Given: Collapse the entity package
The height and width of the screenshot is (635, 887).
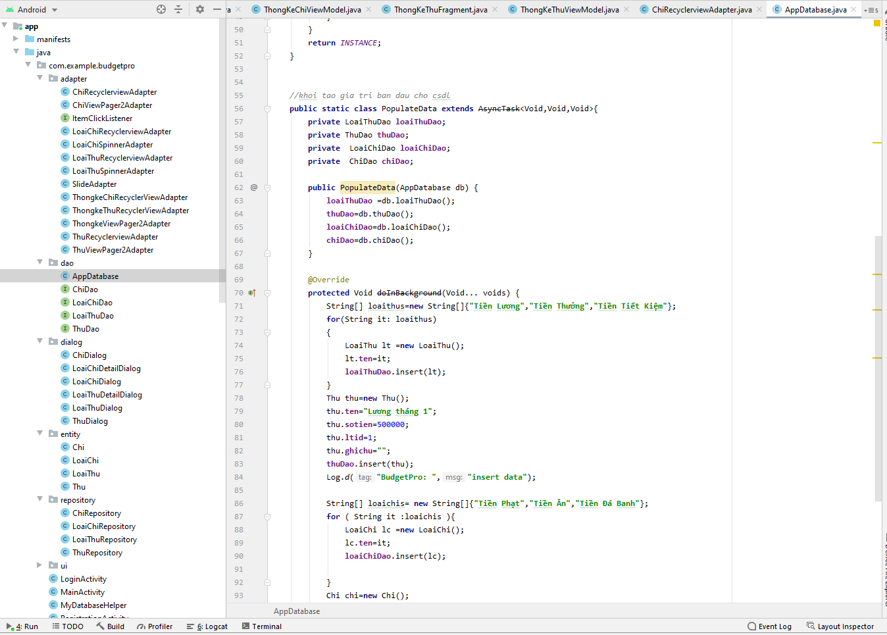Looking at the screenshot, I should pyautogui.click(x=39, y=434).
